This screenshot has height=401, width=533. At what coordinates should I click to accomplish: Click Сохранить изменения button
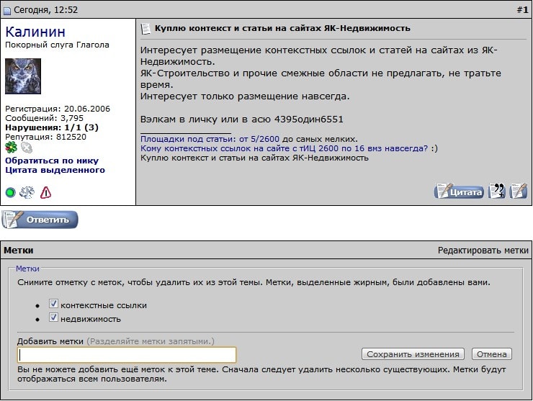(x=413, y=354)
